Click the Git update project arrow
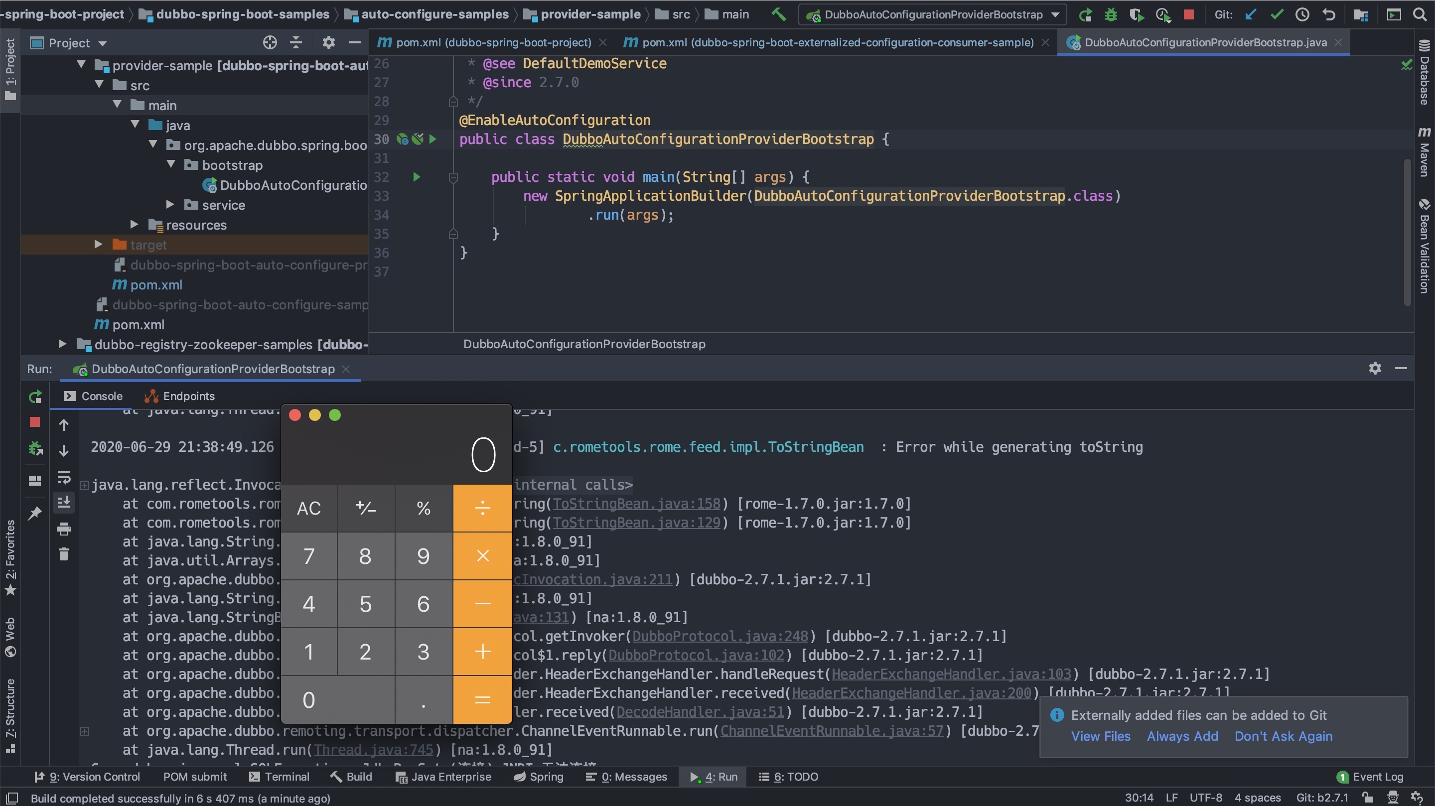The image size is (1435, 806). click(1251, 14)
